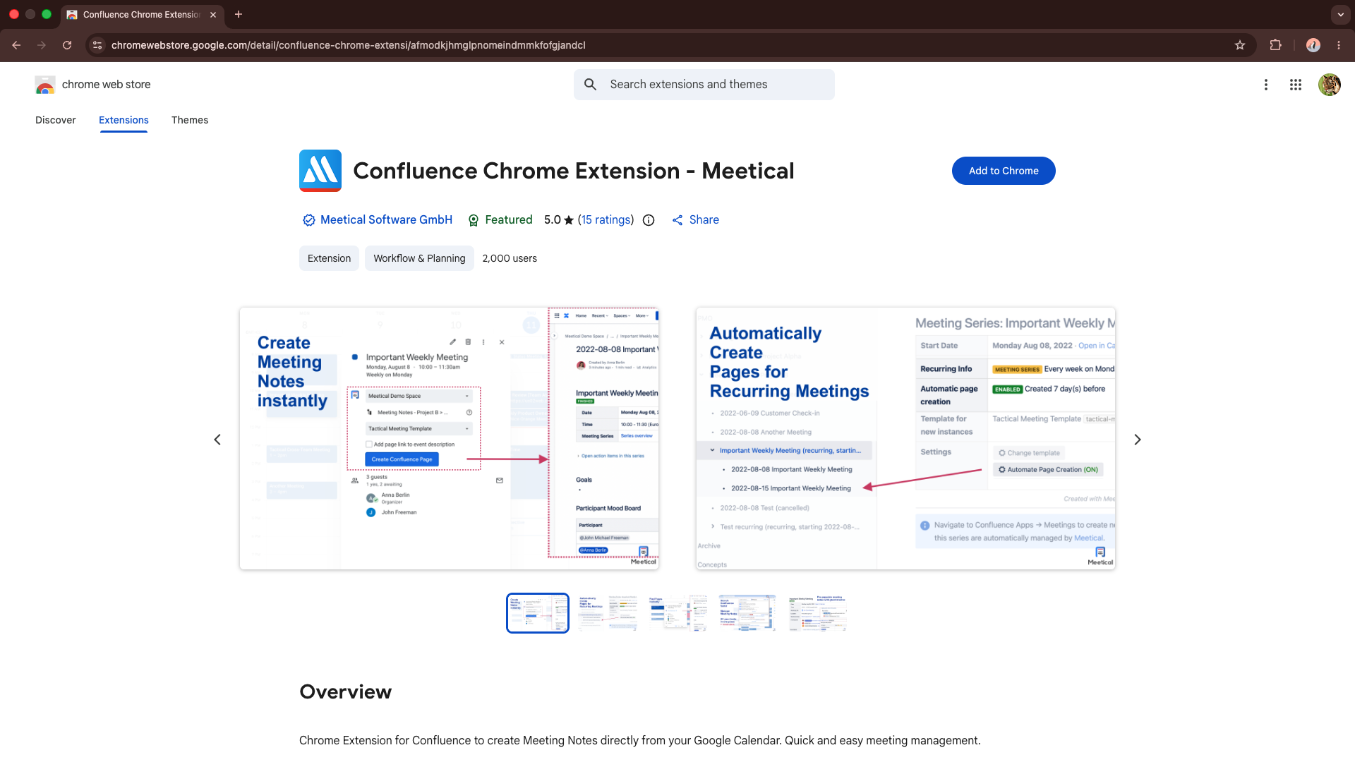Open the 15 ratings link
Screen dimensions: 1355x762
pyautogui.click(x=606, y=220)
